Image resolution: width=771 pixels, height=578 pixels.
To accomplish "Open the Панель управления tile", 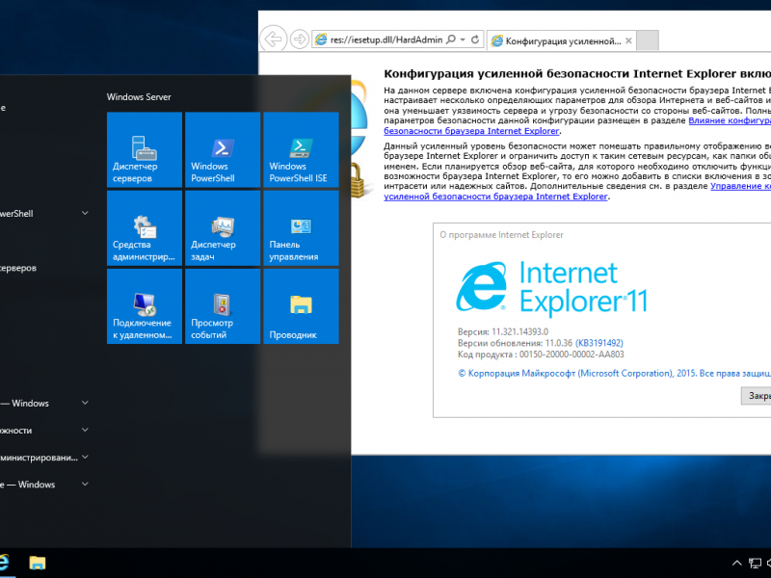I will tap(301, 228).
